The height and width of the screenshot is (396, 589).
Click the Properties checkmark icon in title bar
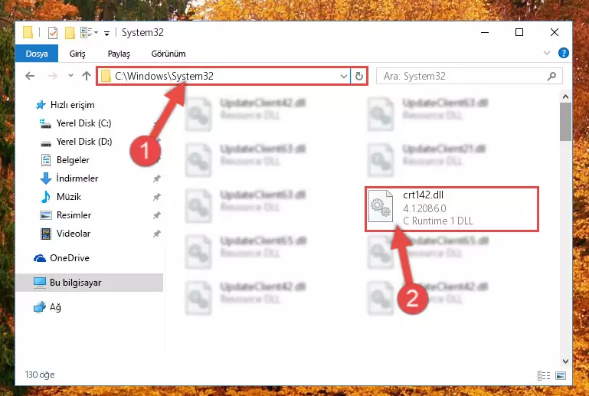coord(53,33)
